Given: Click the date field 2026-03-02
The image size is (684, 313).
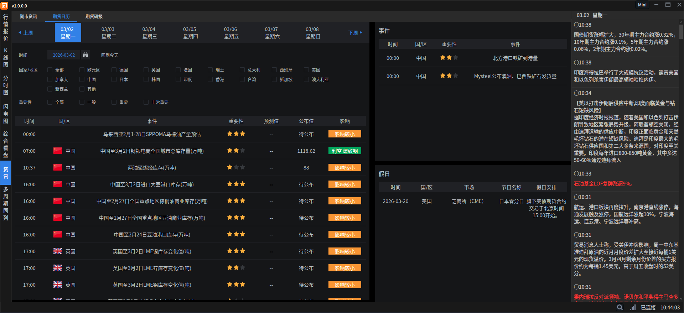Looking at the screenshot, I should 64,55.
